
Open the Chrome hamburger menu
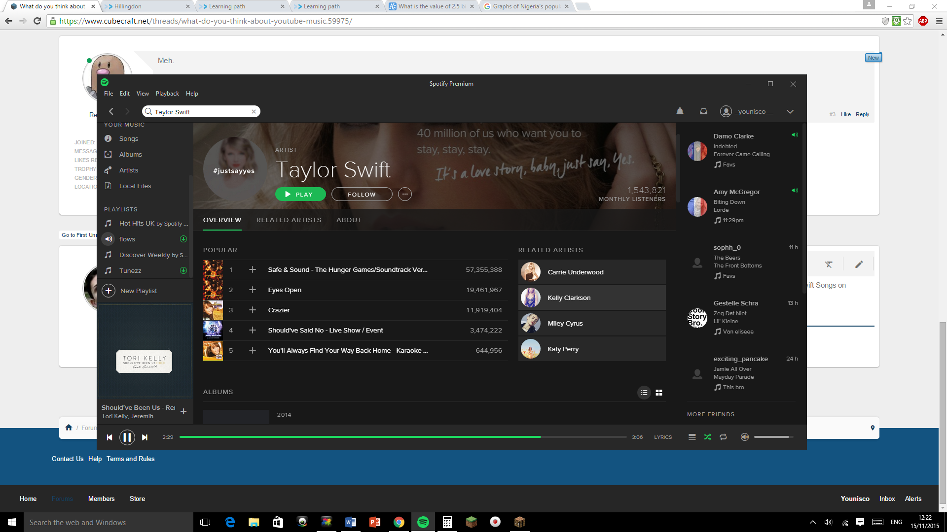(939, 21)
